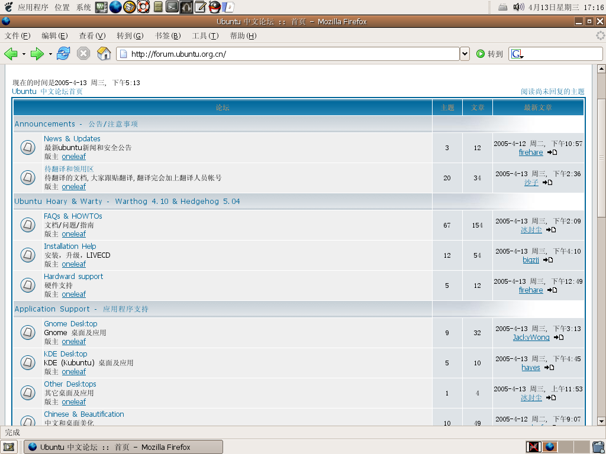This screenshot has width=606, height=454.
Task: Open the Ubuntu 中文论坛首页 link
Action: click(x=47, y=92)
